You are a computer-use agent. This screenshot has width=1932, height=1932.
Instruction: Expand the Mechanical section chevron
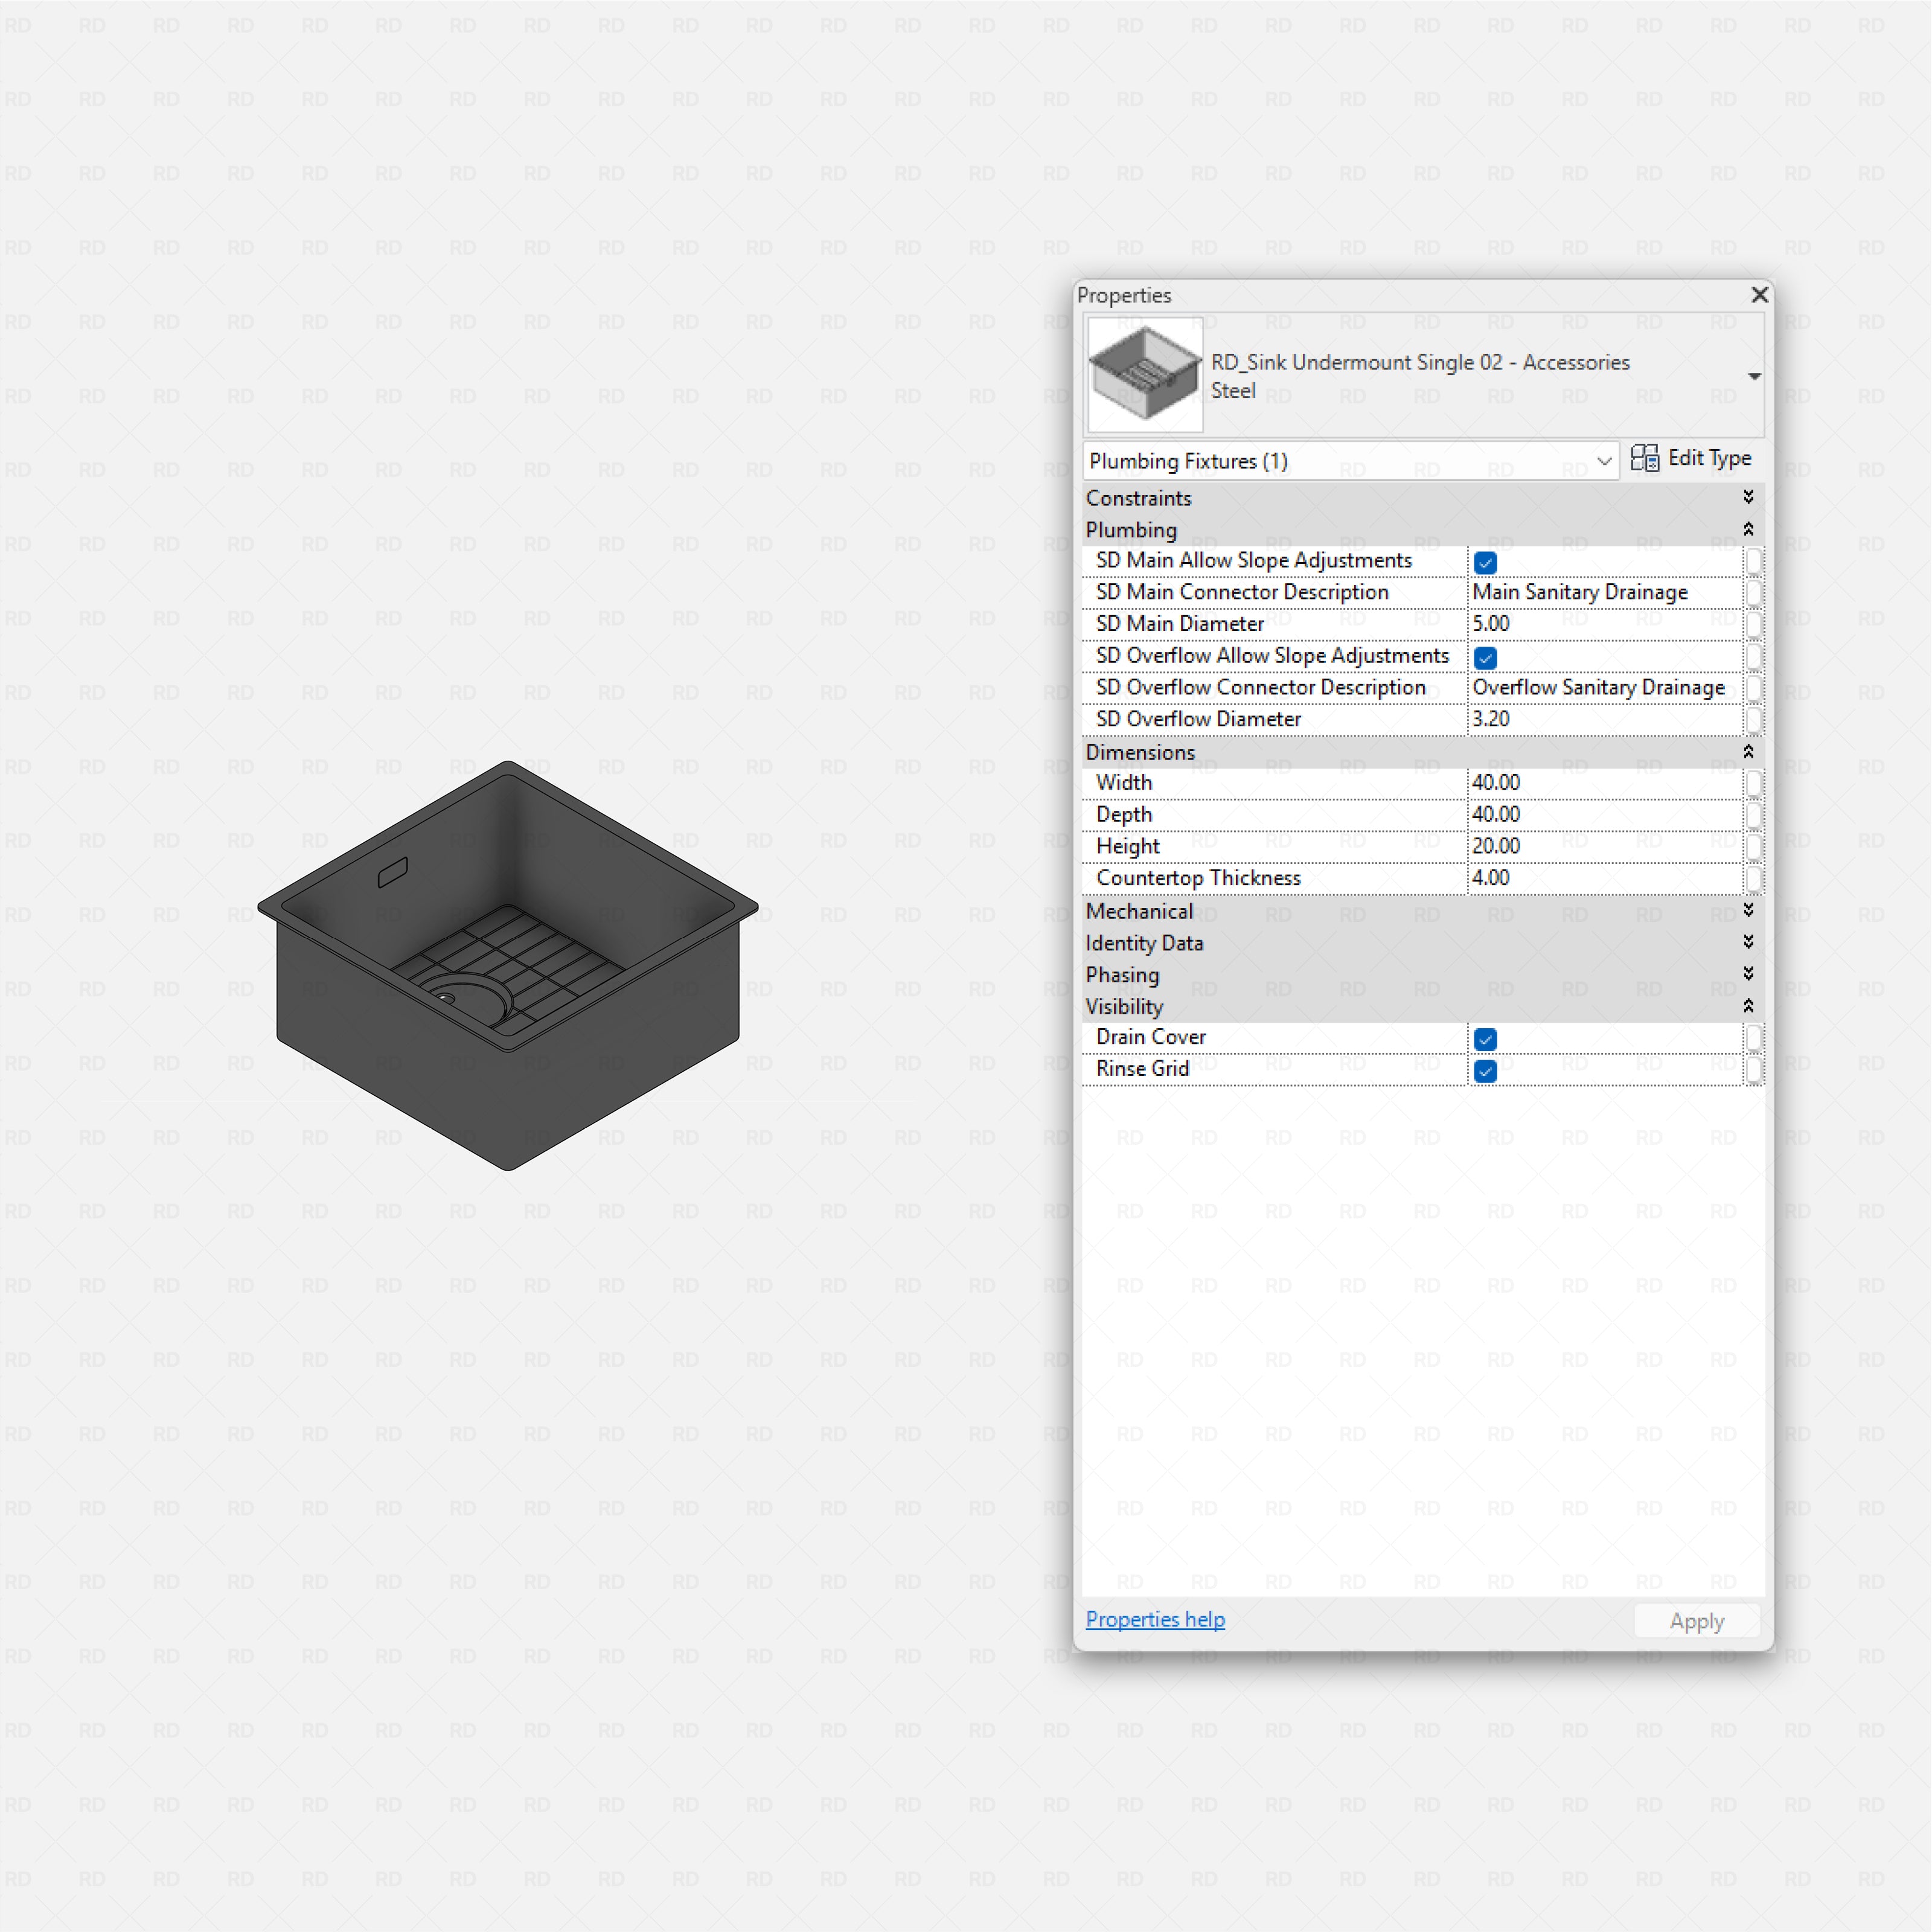pos(1748,910)
